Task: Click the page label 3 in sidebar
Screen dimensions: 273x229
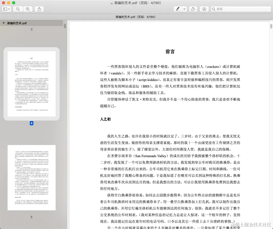Action: pos(32,29)
